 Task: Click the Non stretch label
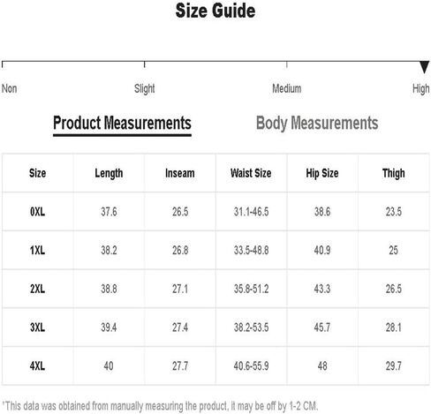click(9, 88)
